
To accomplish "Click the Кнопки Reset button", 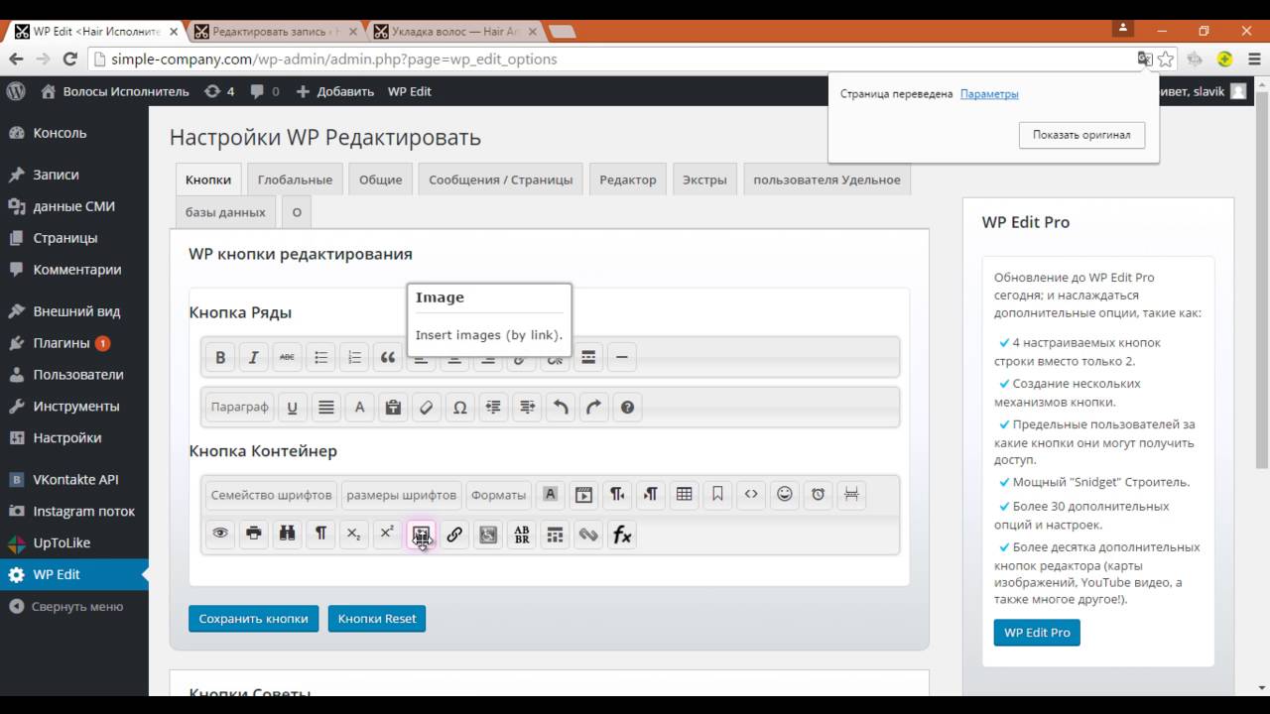I will [x=377, y=618].
